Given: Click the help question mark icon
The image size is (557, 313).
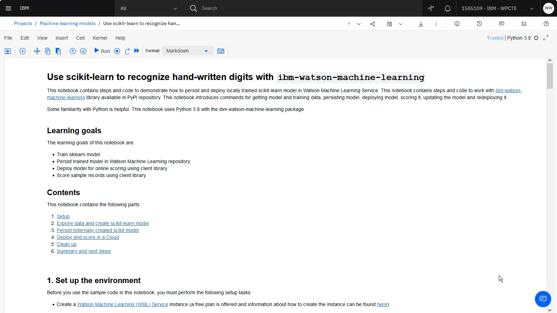Looking at the screenshot, I should (x=546, y=24).
